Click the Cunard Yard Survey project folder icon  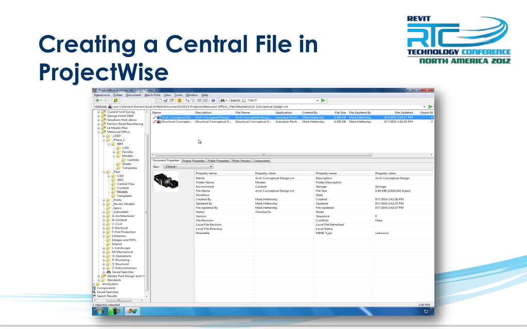click(x=103, y=112)
